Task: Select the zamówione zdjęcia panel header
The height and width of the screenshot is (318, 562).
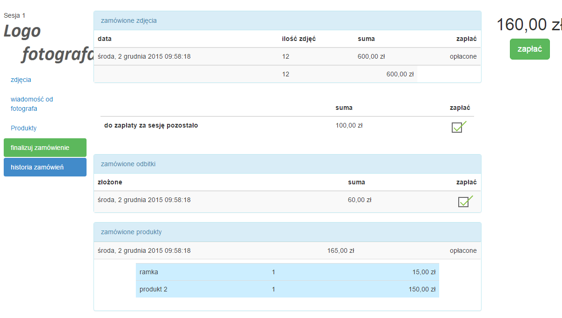Action: [287, 20]
